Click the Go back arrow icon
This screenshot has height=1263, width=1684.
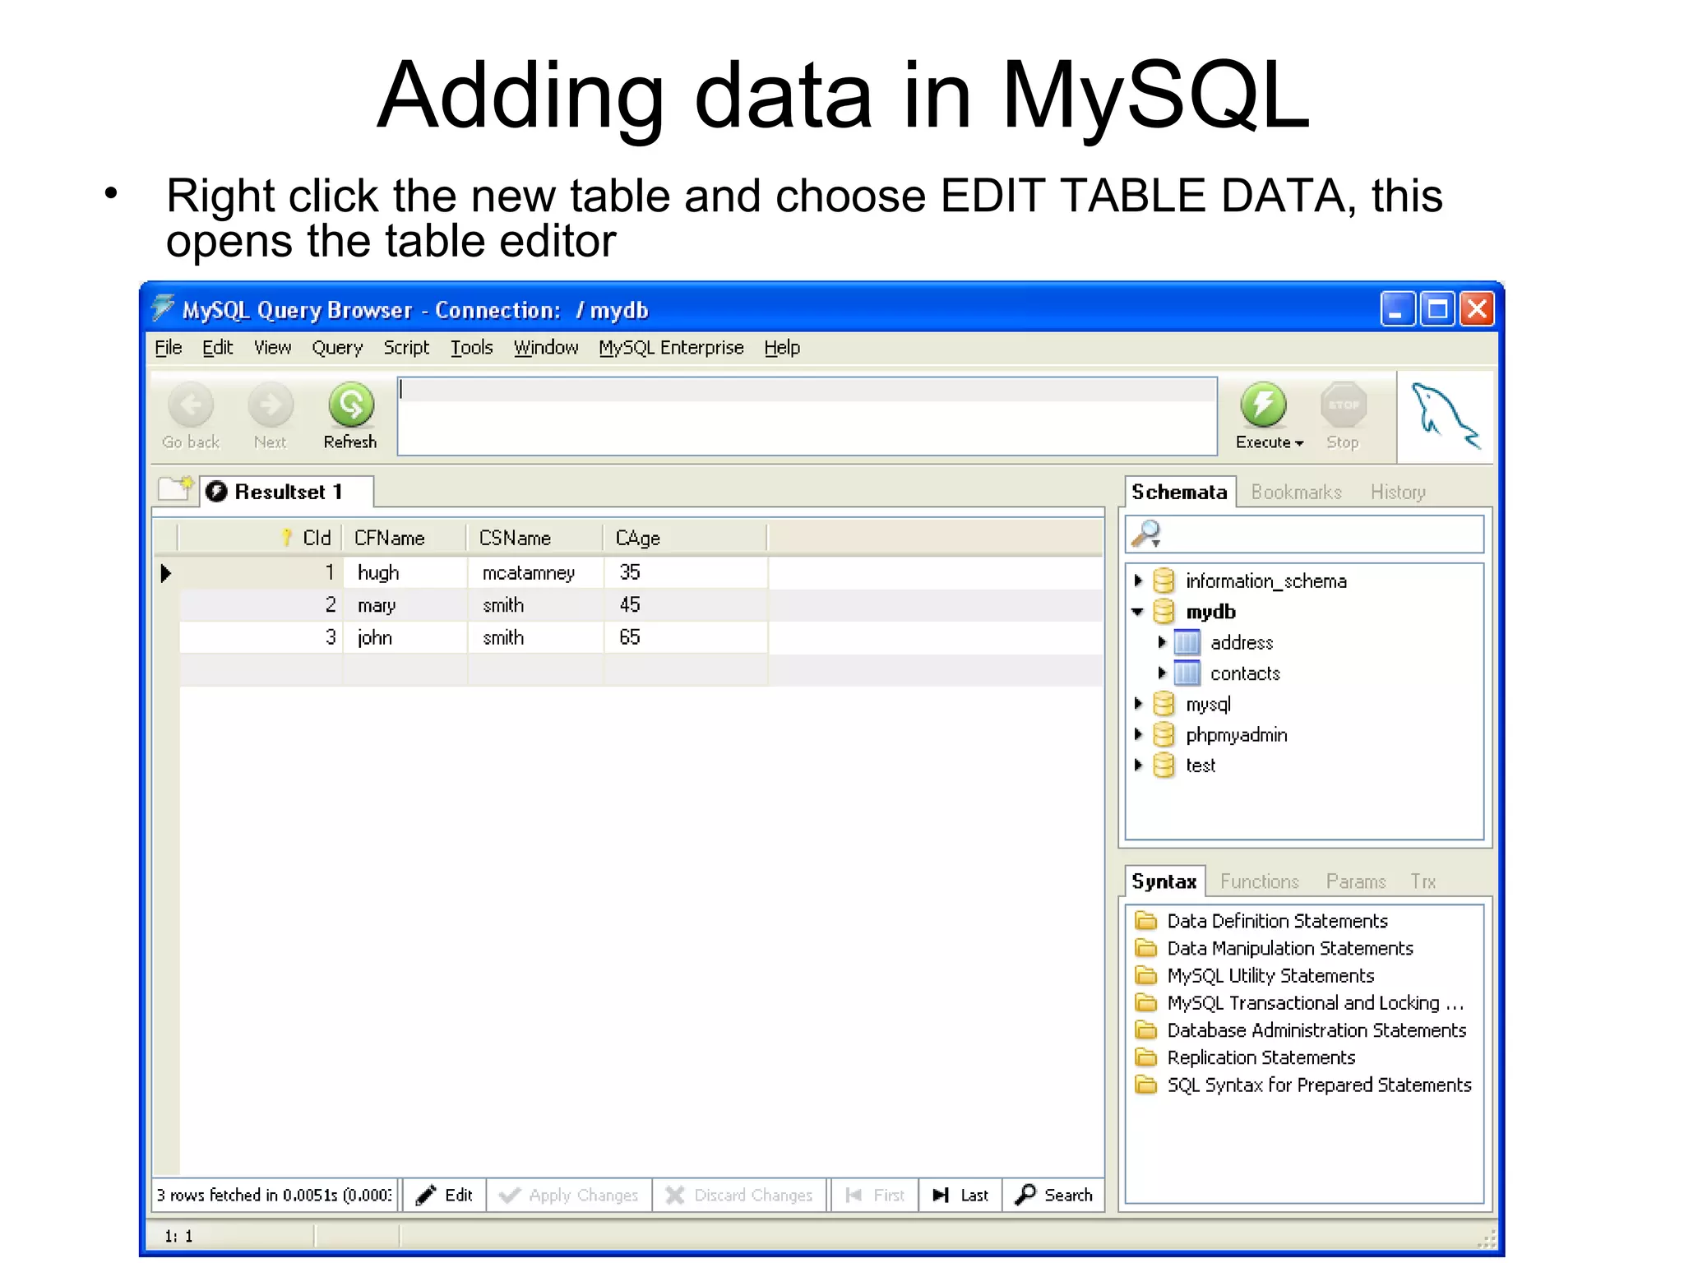point(191,405)
